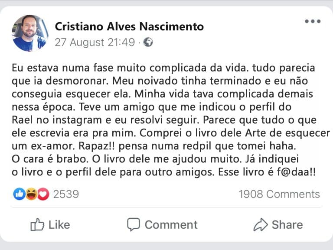Image resolution: width=333 pixels, height=250 pixels.
Task: Click the thumbs-up icon beside Like
Action: click(x=37, y=224)
